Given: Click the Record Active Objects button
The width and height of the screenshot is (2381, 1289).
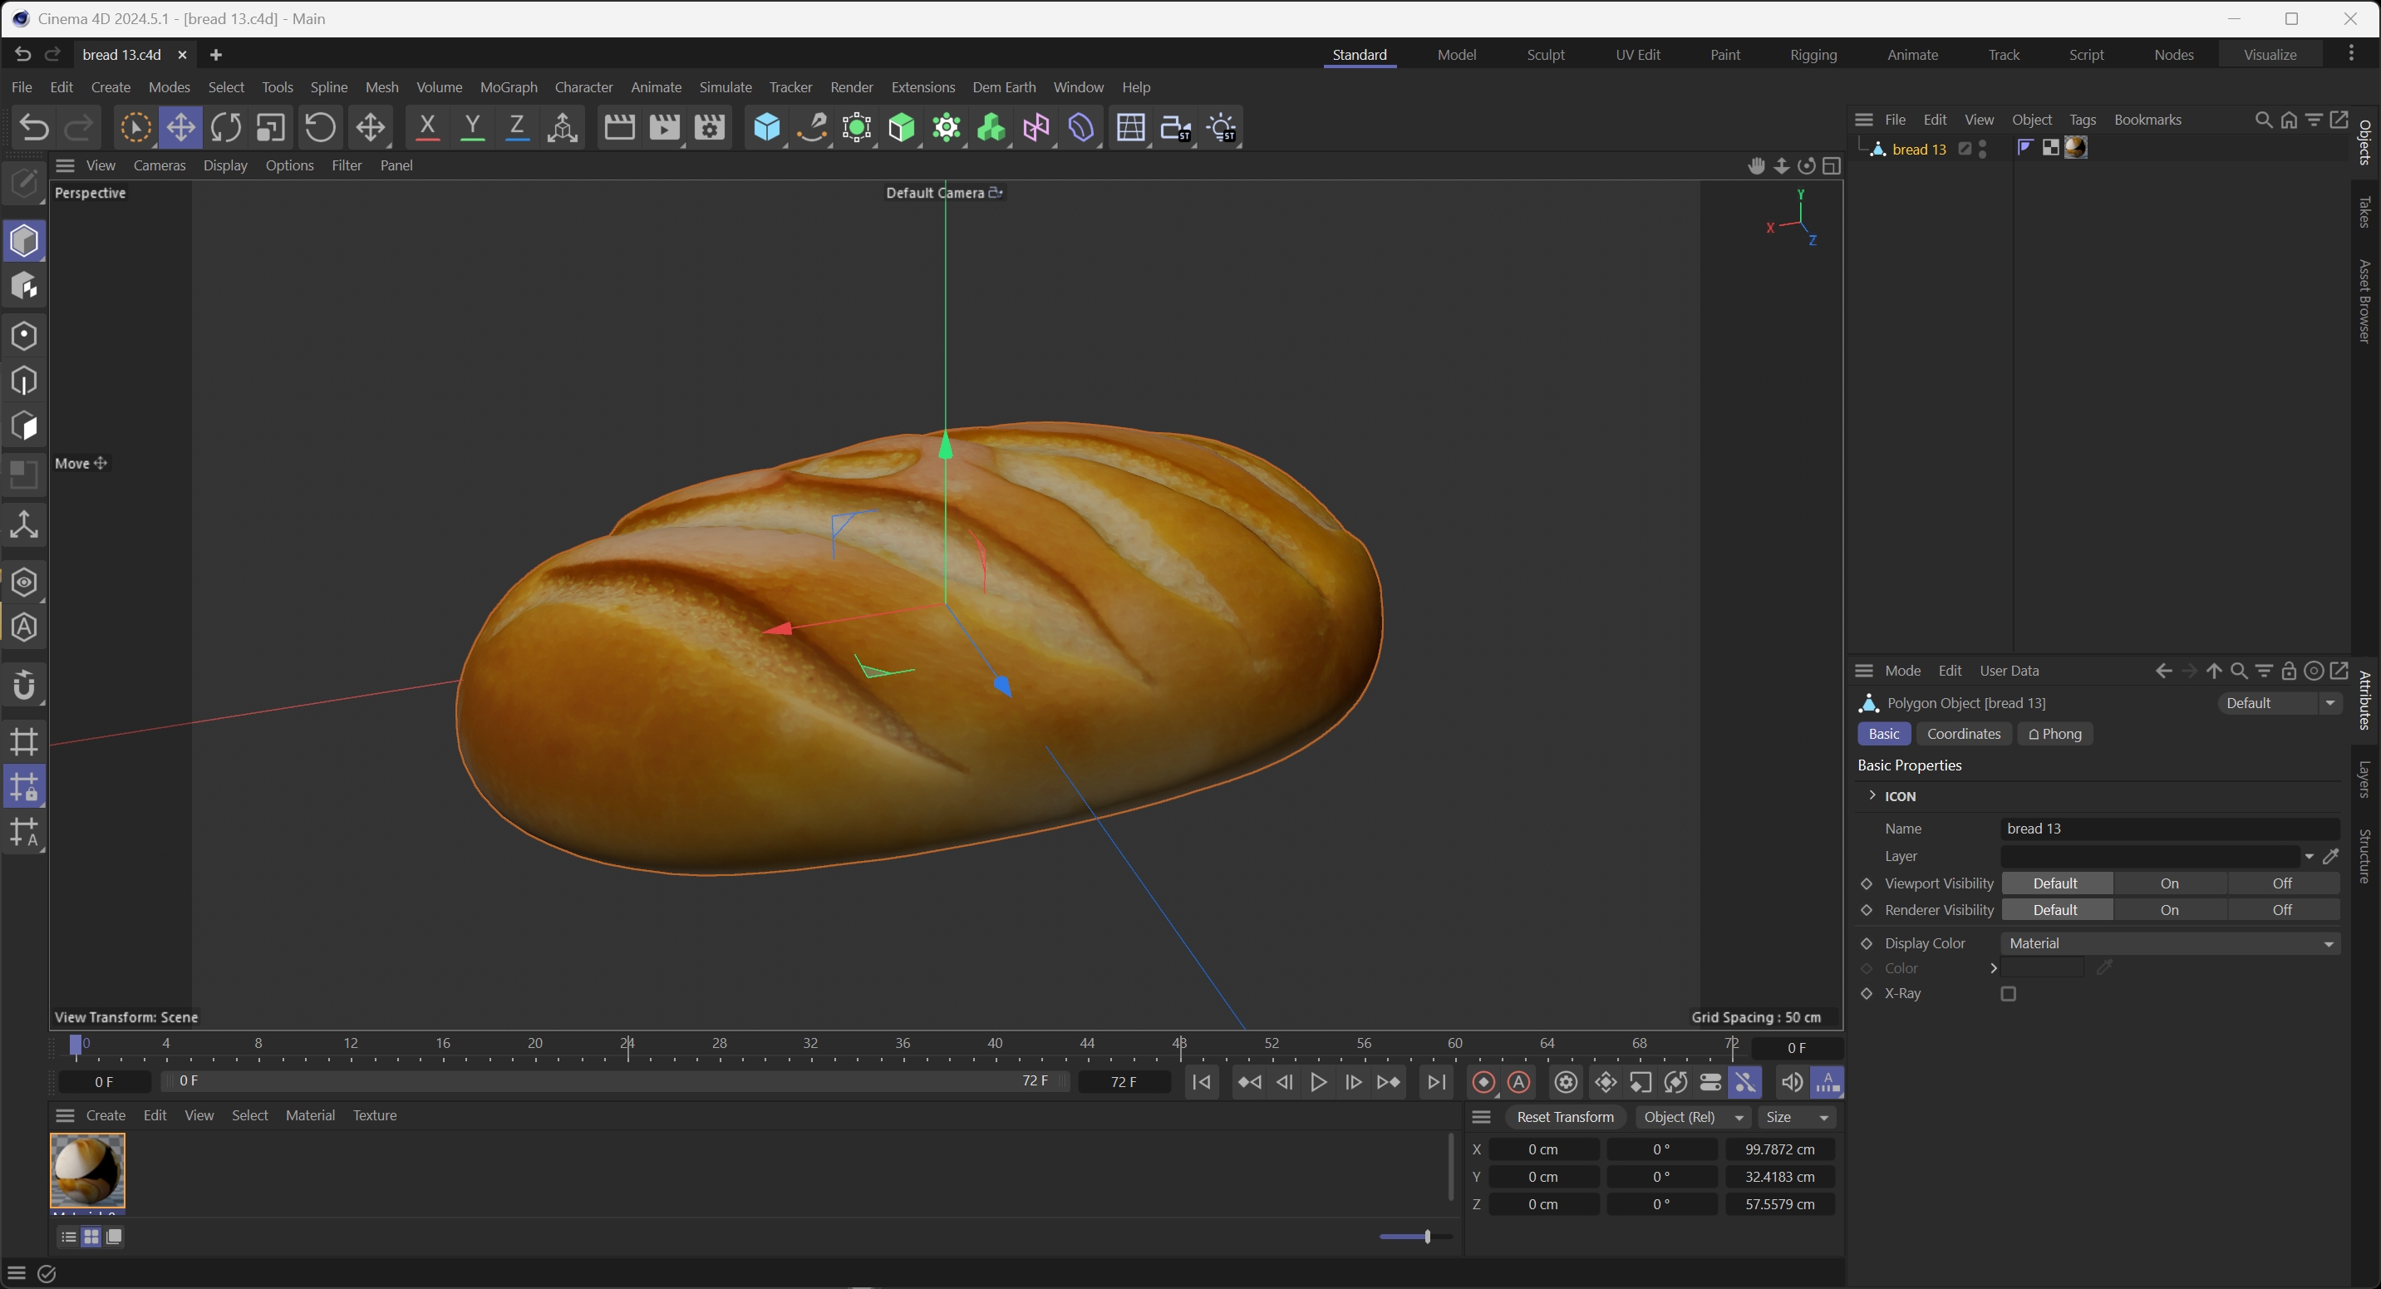Looking at the screenshot, I should 1483,1082.
